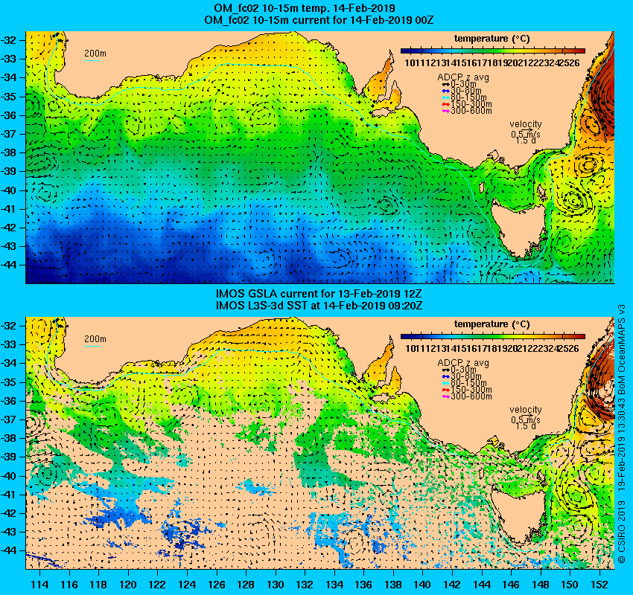The width and height of the screenshot is (633, 595).
Task: Click blue 30-80m arrow in top map legend
Action: pos(445,91)
